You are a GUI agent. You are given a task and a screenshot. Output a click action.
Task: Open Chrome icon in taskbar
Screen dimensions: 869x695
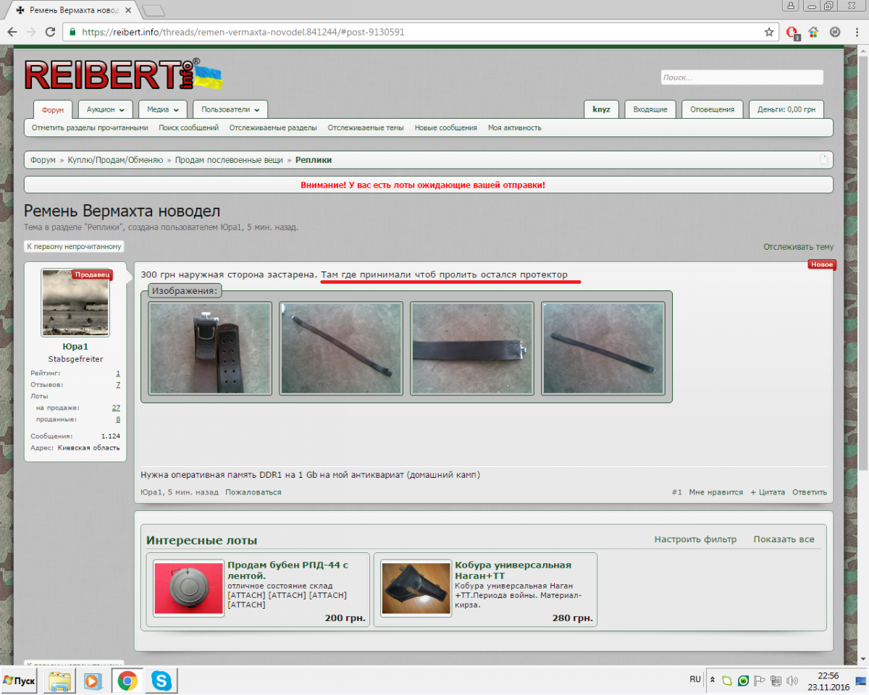pos(127,681)
